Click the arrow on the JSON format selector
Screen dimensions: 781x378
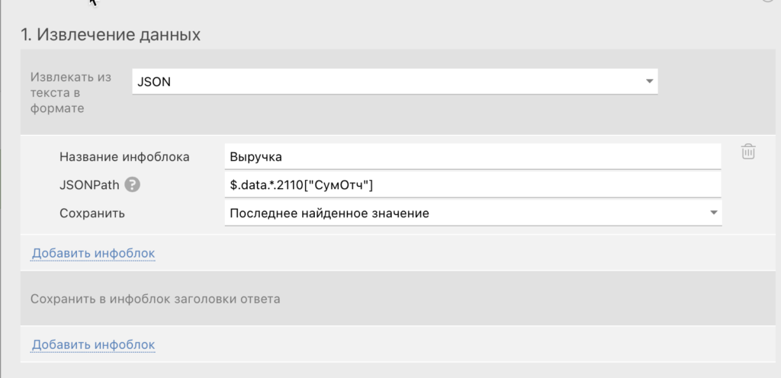pos(649,81)
